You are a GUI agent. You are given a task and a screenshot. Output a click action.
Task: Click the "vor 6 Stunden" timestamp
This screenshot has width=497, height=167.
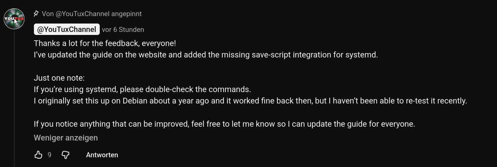tap(123, 30)
